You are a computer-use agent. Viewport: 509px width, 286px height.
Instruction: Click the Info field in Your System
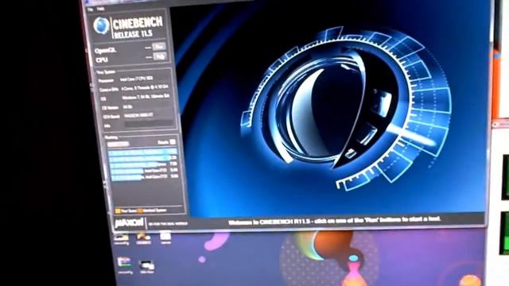pos(149,124)
